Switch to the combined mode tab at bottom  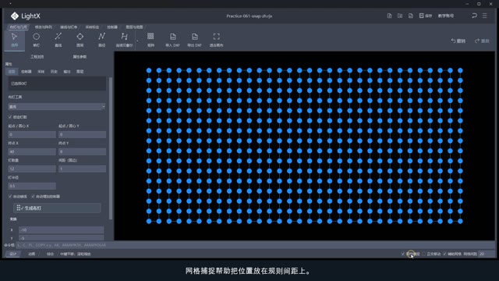[x=50, y=254]
